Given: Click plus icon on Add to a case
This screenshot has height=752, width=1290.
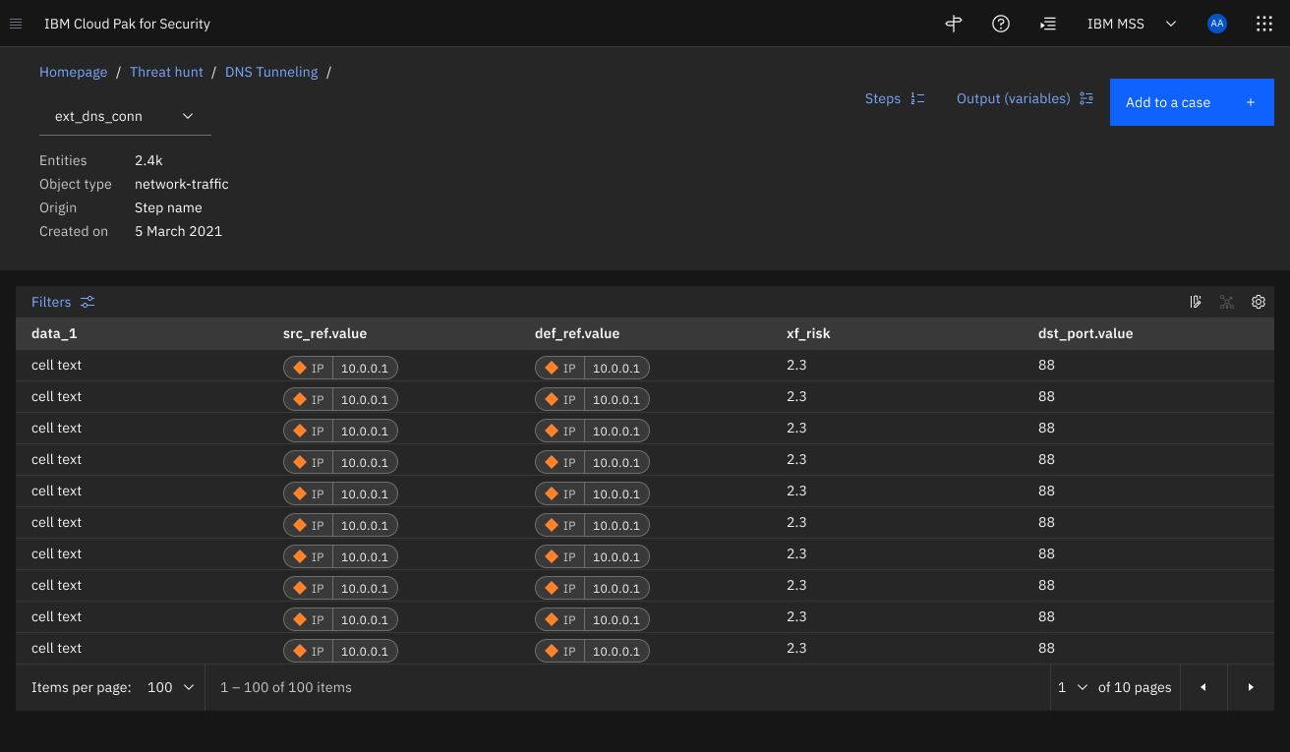Looking at the screenshot, I should [1251, 102].
